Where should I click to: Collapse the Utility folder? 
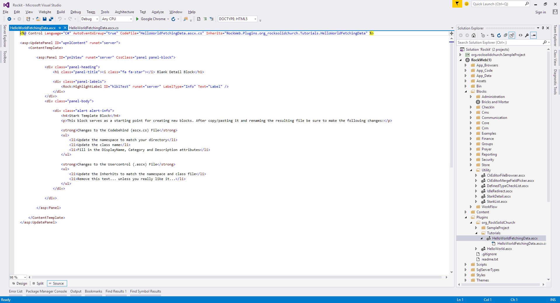[x=471, y=170]
